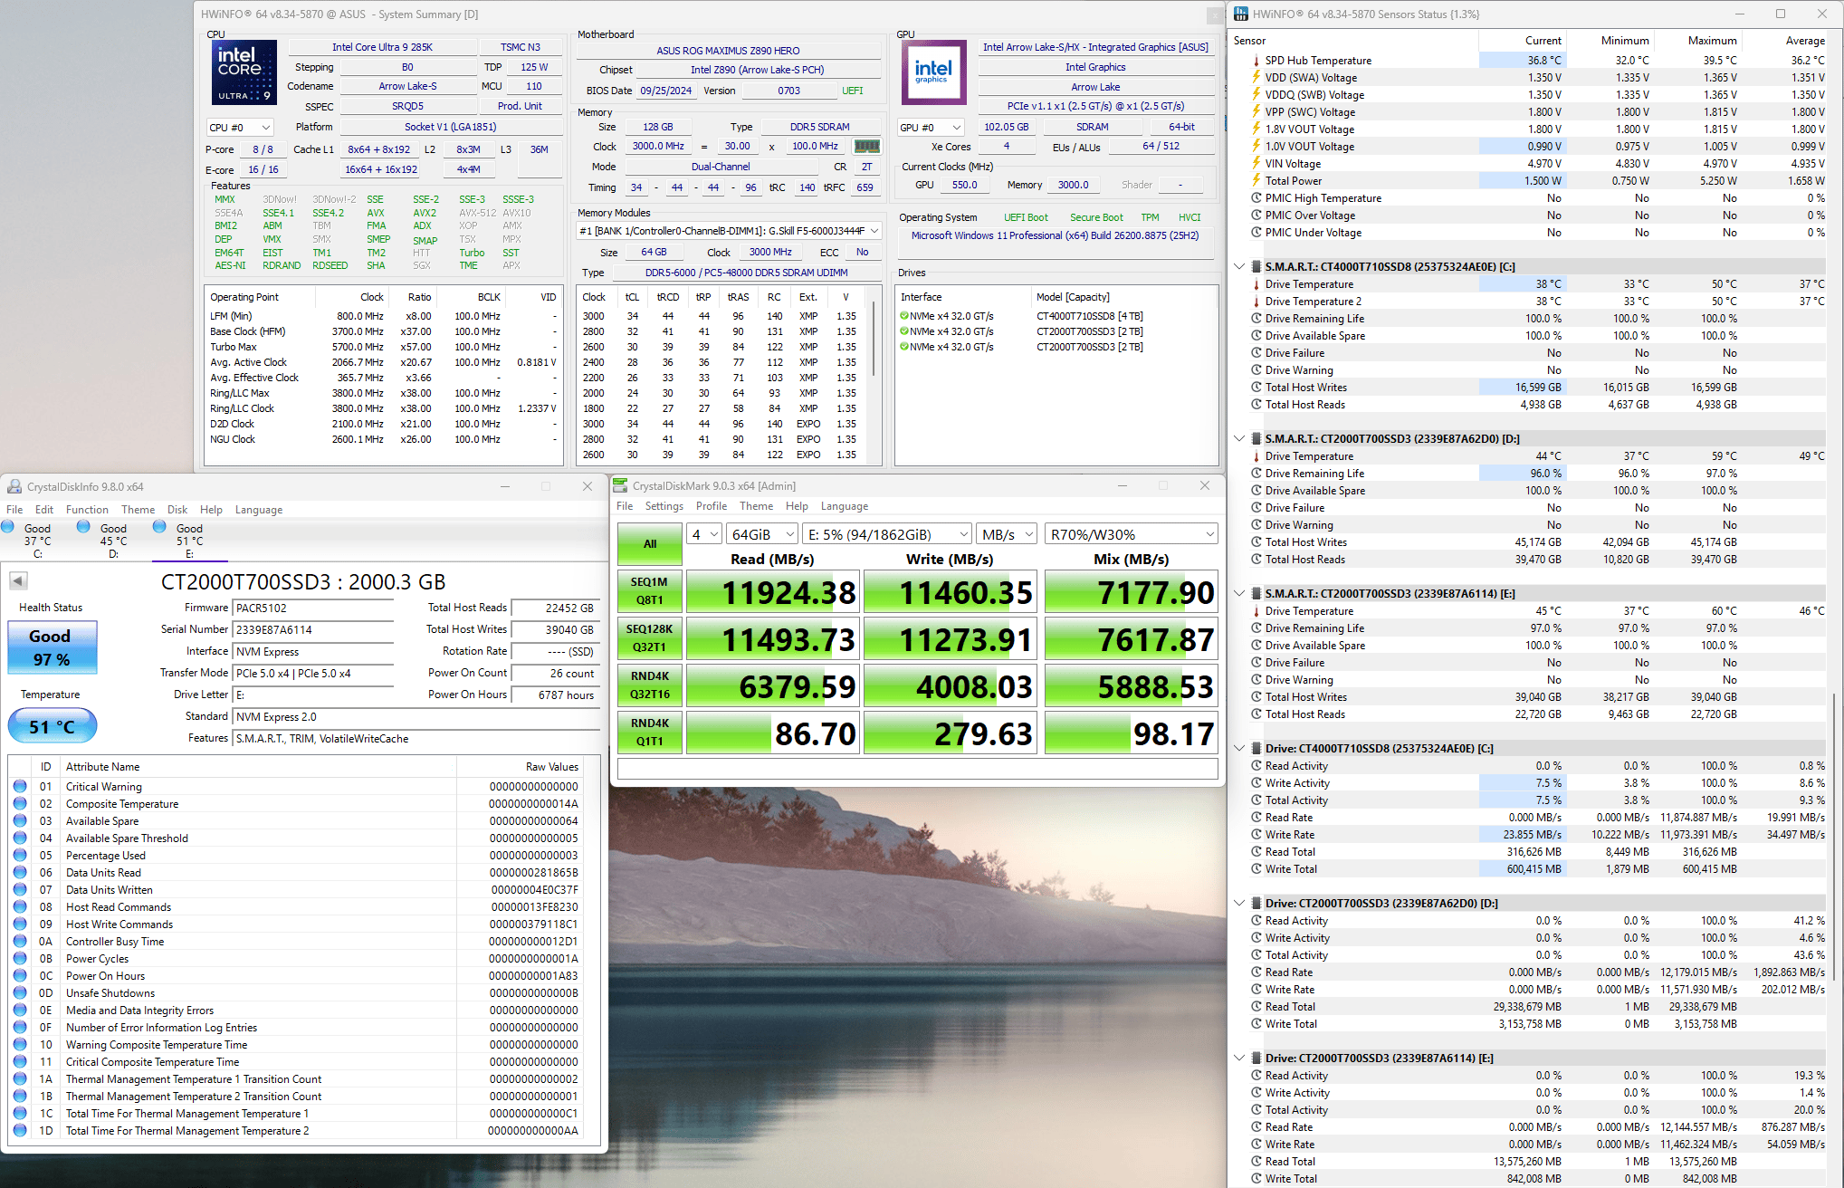Screen dimensions: 1844x1188
Task: Click the D: drive Good status orb
Action: 83,527
